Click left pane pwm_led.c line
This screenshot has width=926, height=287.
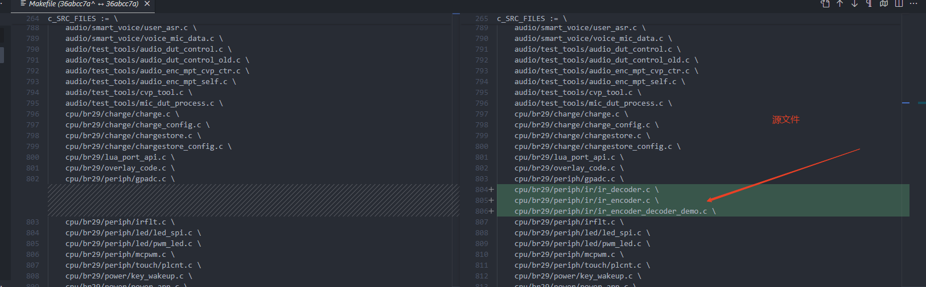pos(133,244)
